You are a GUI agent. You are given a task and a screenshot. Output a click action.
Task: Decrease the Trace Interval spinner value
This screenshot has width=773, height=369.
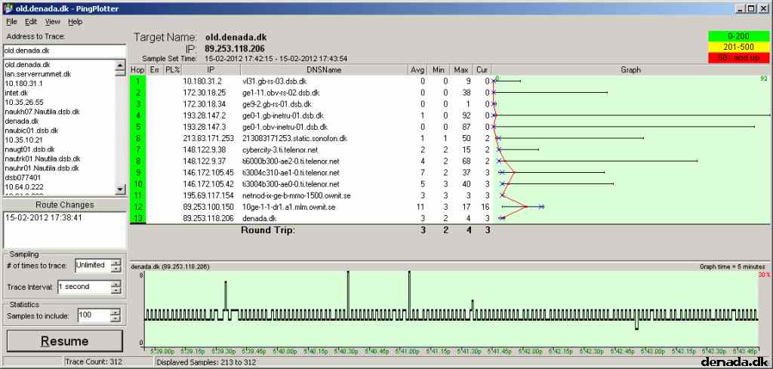pos(115,291)
